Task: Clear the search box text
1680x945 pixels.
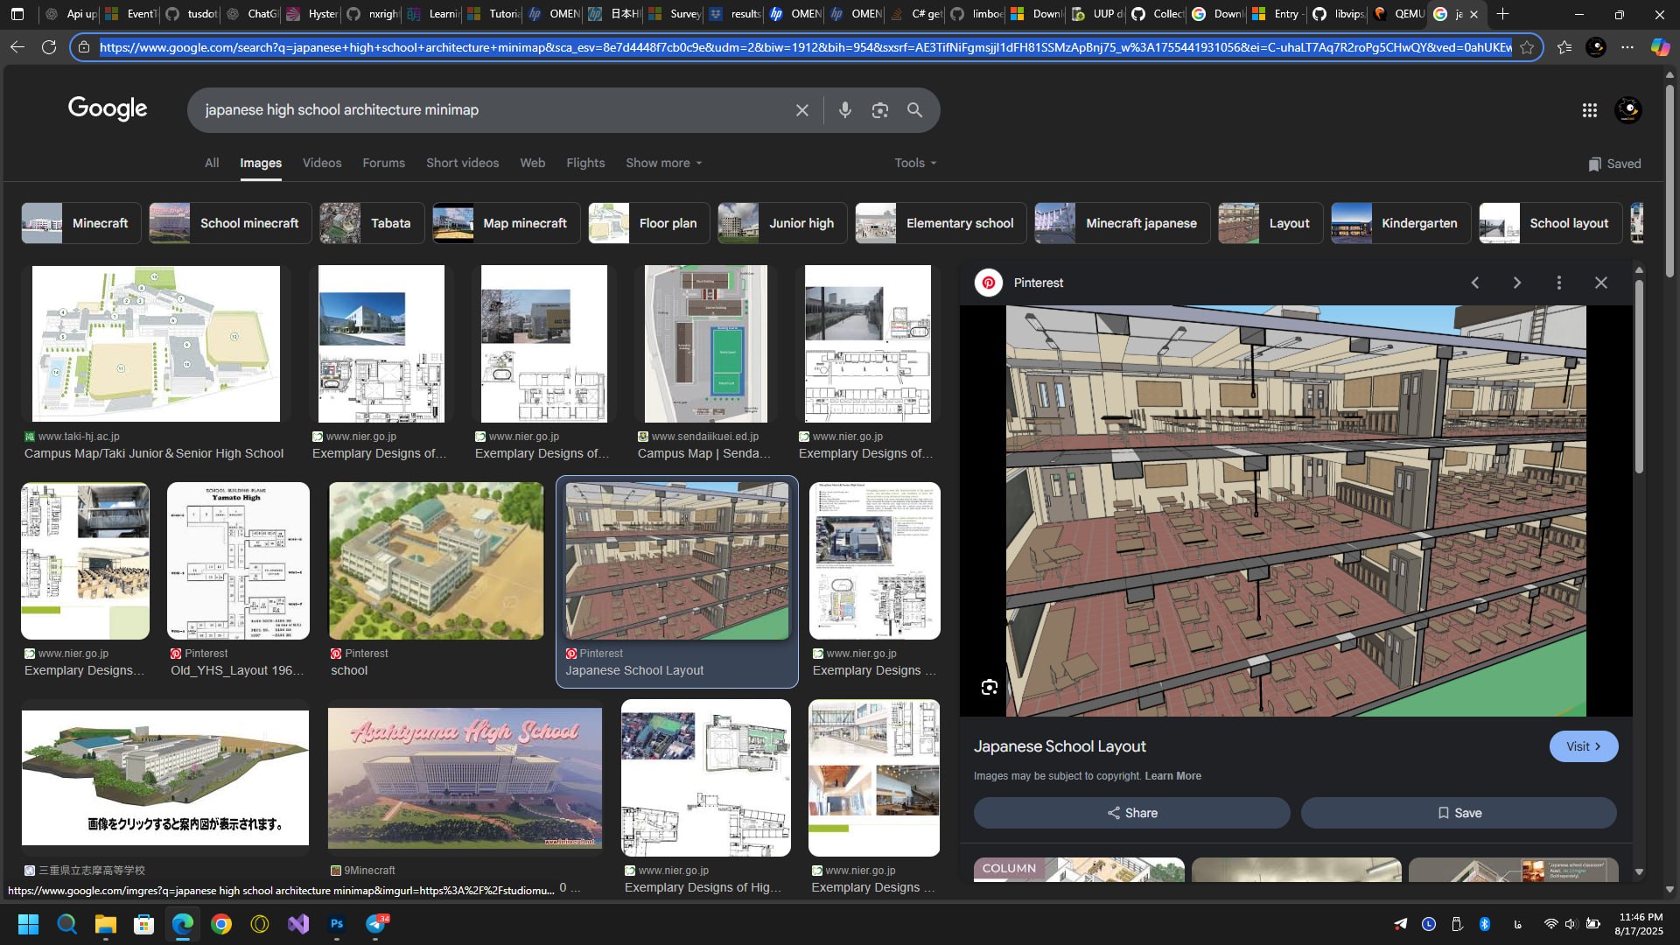Action: coord(801,110)
